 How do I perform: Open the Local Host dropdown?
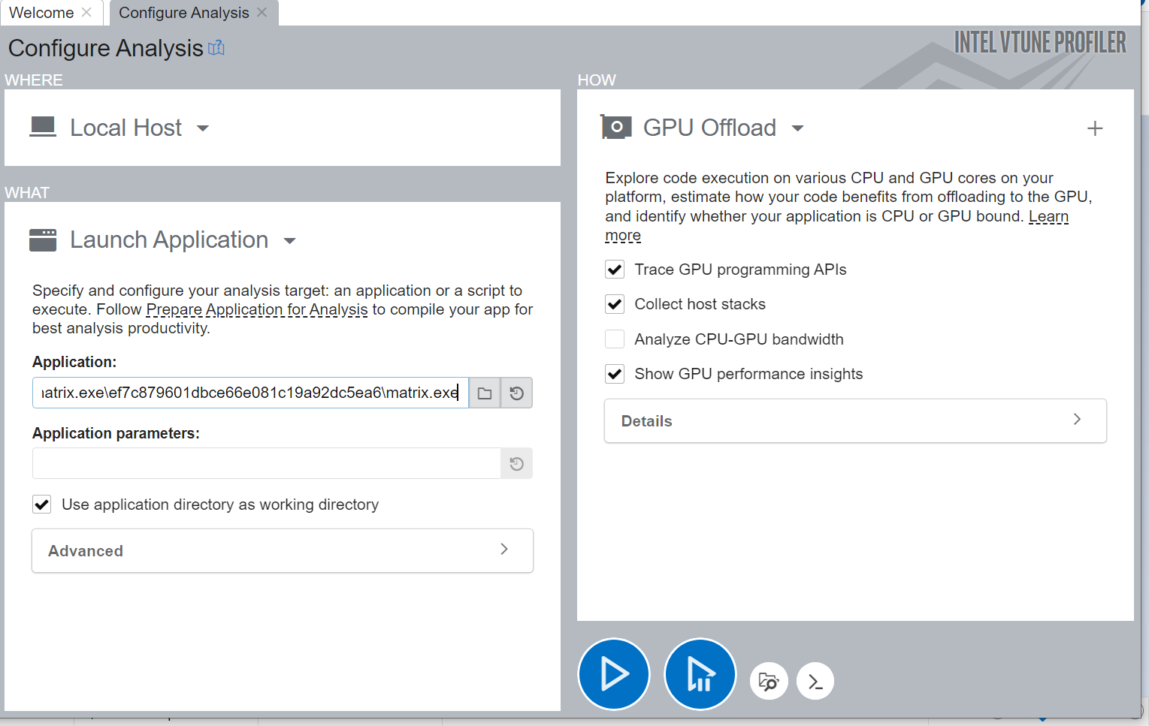[202, 128]
